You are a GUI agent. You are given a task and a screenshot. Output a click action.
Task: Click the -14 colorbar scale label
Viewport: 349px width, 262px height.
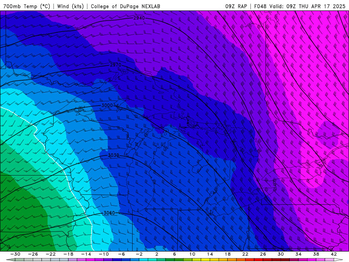coord(86,254)
